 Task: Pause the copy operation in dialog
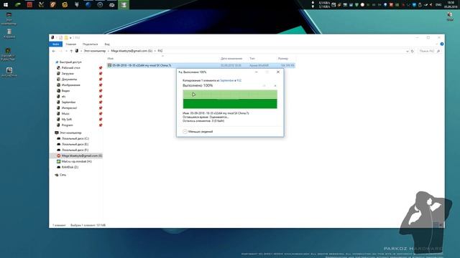pos(264,86)
